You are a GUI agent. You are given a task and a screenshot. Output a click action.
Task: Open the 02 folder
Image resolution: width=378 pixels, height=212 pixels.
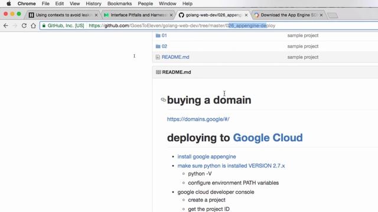tap(164, 47)
